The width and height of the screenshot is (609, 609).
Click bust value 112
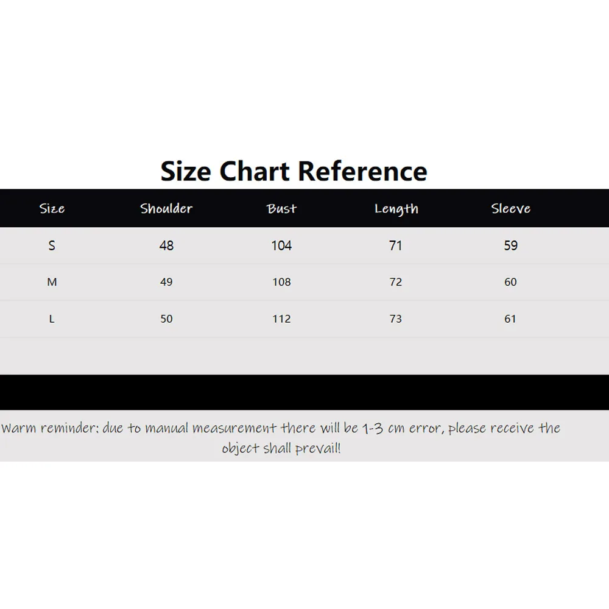[281, 319]
